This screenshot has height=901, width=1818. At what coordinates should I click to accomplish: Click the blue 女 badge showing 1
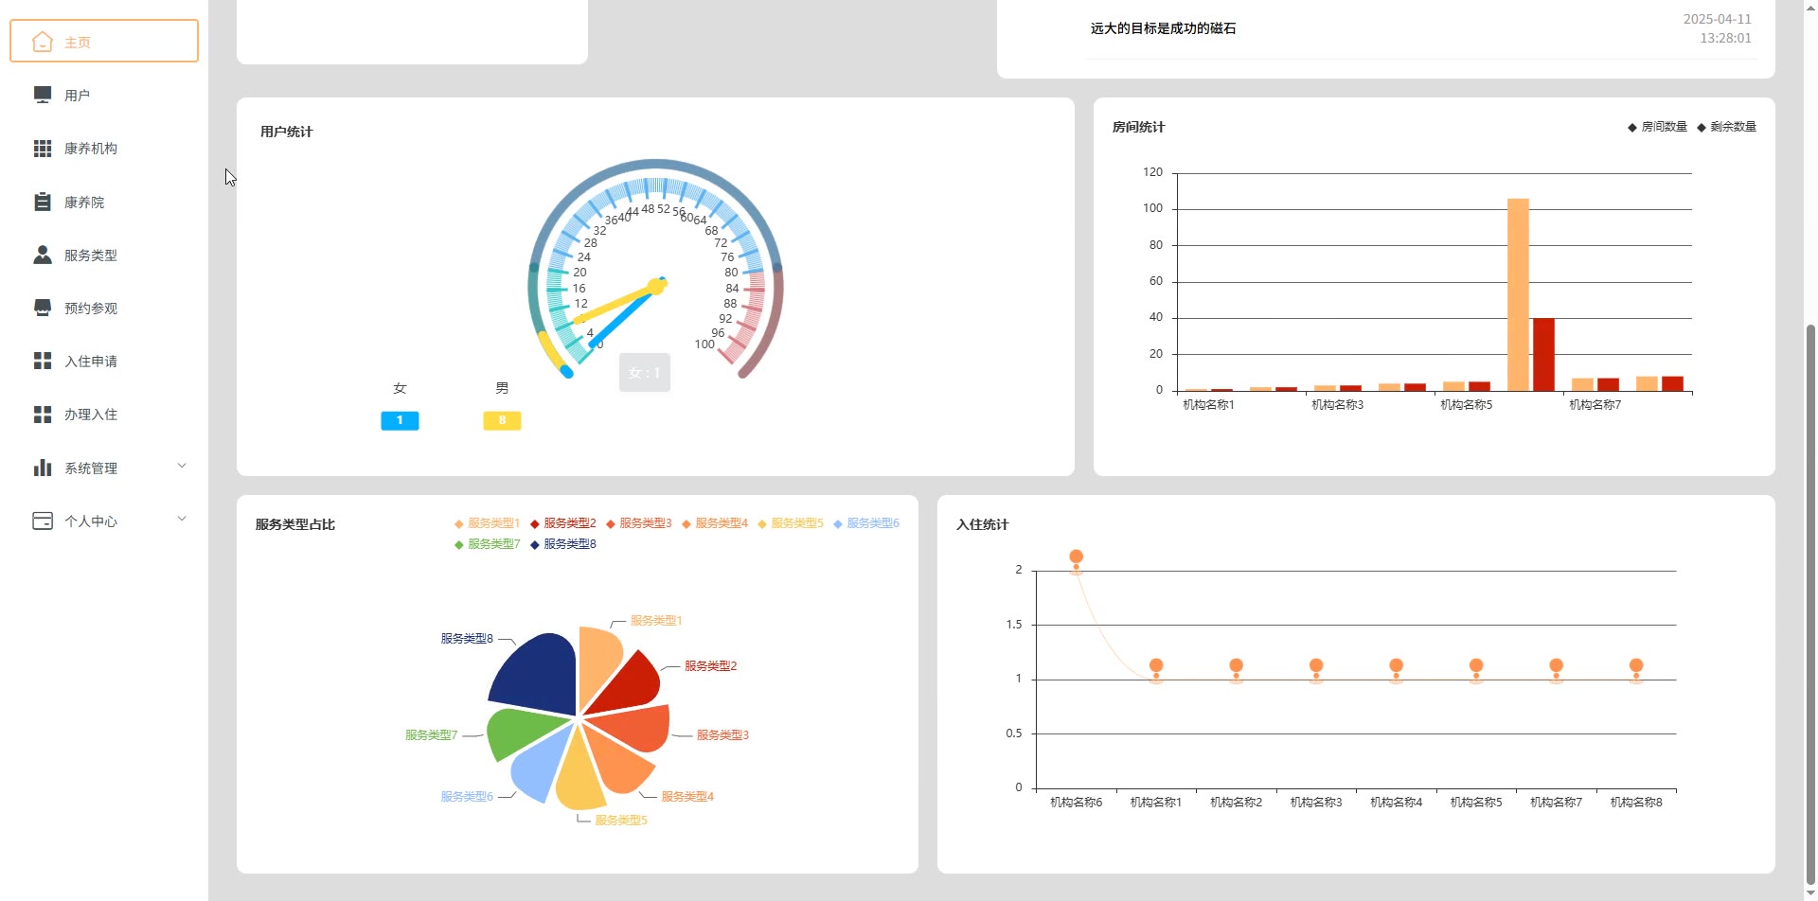pyautogui.click(x=400, y=420)
